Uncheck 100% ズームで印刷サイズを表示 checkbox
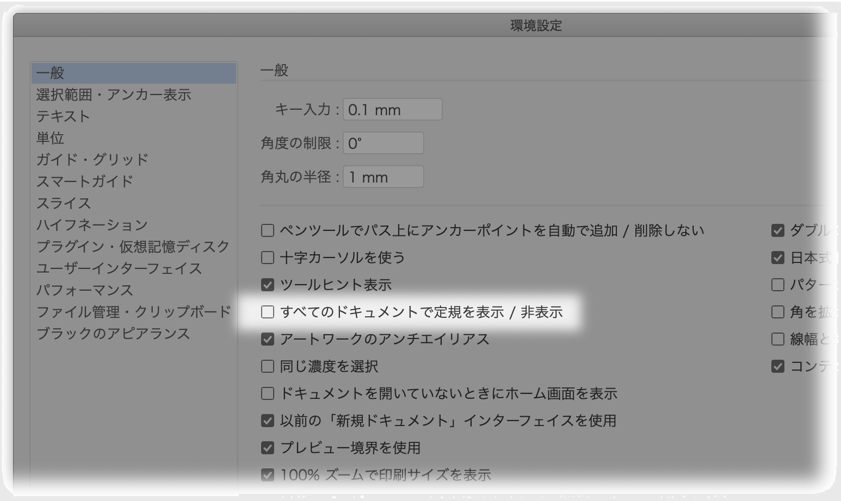Image resolution: width=841 pixels, height=501 pixels. click(x=267, y=475)
